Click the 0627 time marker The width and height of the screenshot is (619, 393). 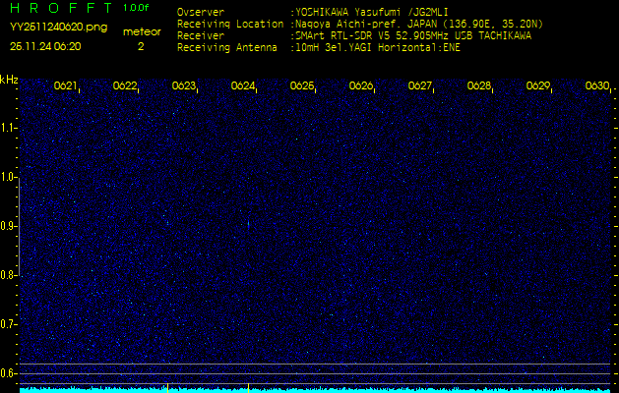419,85
